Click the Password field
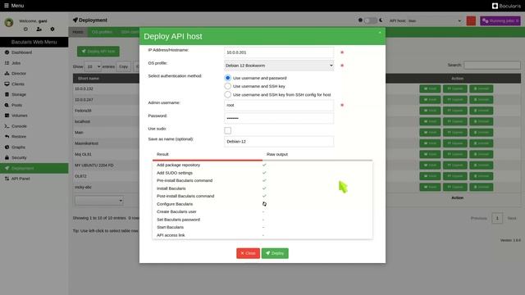The height and width of the screenshot is (295, 525). (x=279, y=118)
